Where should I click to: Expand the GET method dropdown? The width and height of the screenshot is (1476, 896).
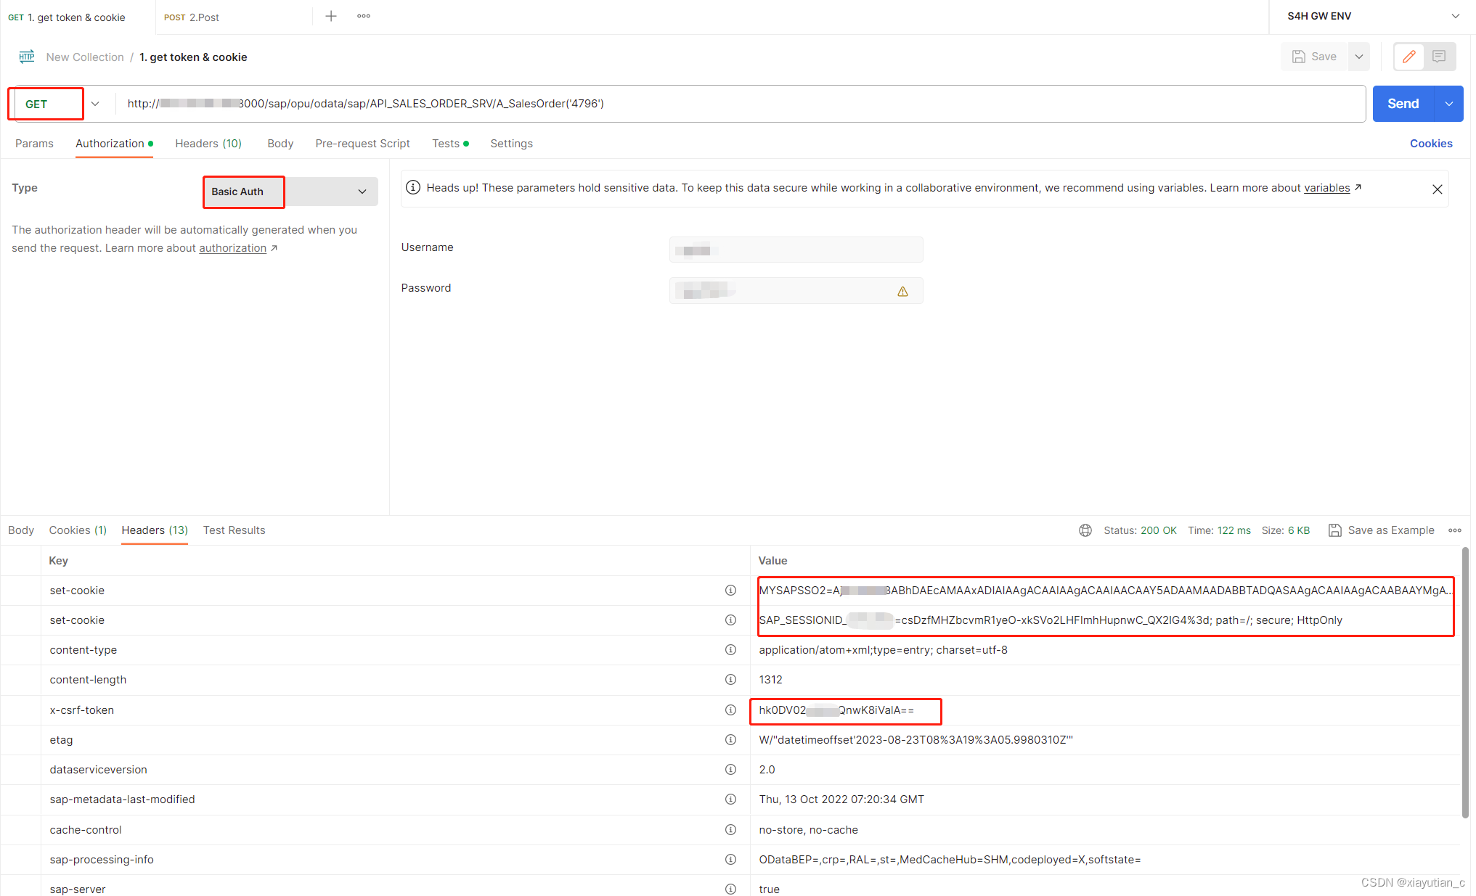point(95,104)
